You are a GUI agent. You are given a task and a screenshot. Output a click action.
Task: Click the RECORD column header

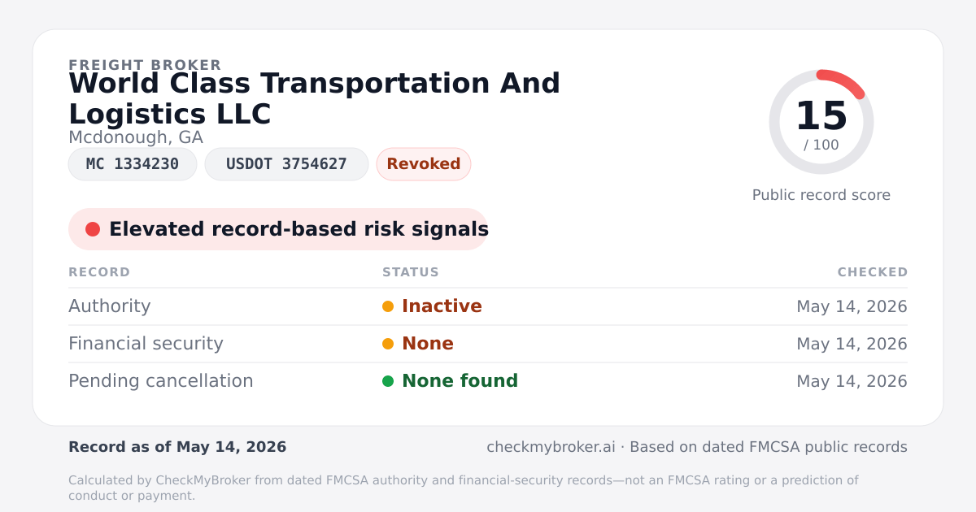[x=99, y=272]
